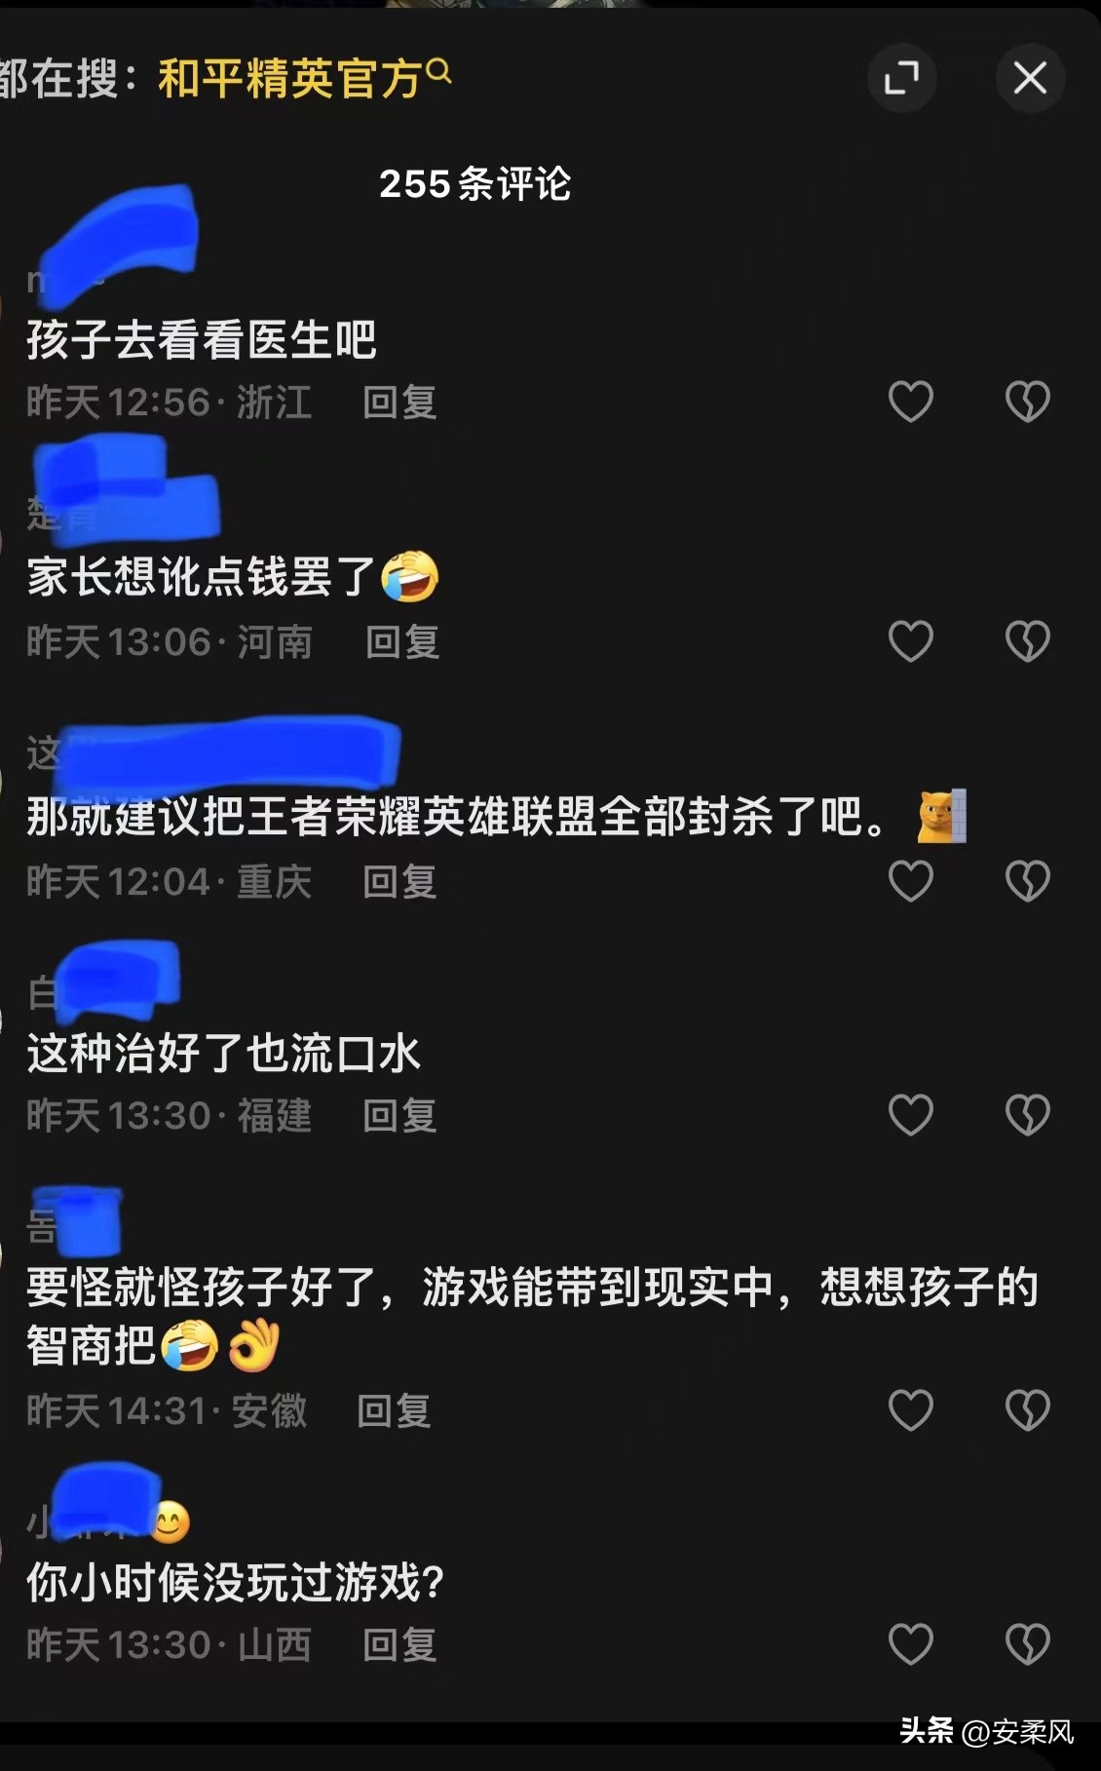1101x1771 pixels.
Task: Dislike the Anhui comment about 智商
Action: [1027, 1410]
